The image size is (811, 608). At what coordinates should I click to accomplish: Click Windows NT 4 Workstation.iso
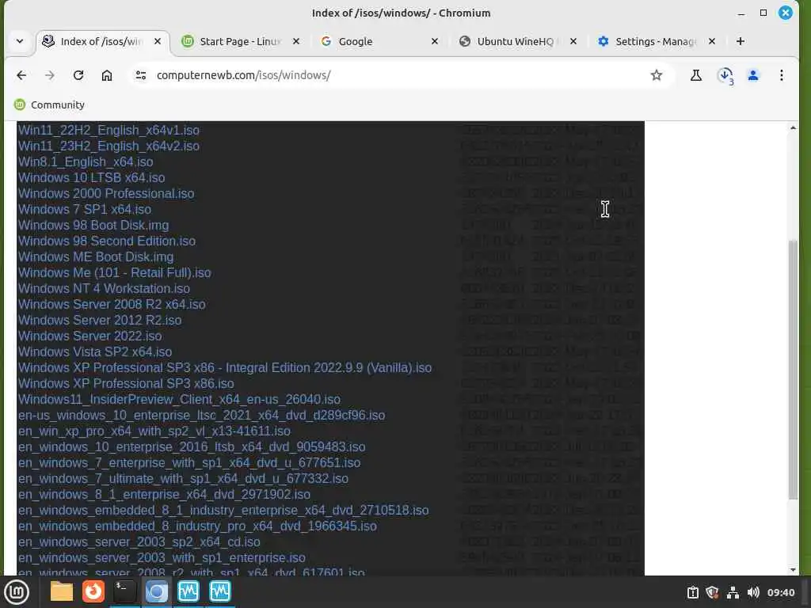(x=104, y=288)
